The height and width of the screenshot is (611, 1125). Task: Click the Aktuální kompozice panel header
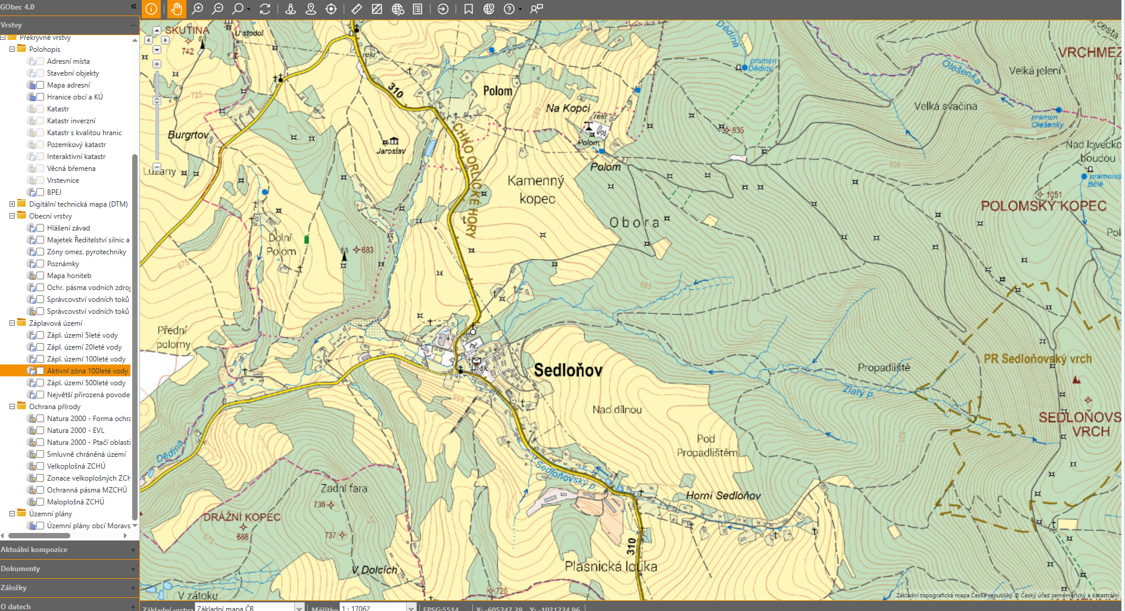tap(68, 550)
